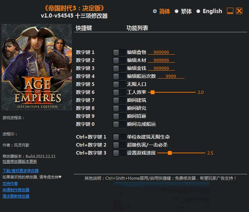Click the Age of Empires III cover image
The image size is (249, 212).
click(x=37, y=67)
